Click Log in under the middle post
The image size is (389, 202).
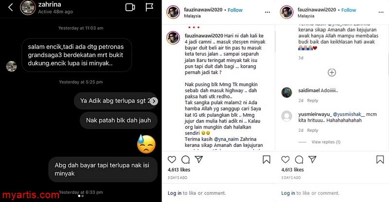[175, 193]
